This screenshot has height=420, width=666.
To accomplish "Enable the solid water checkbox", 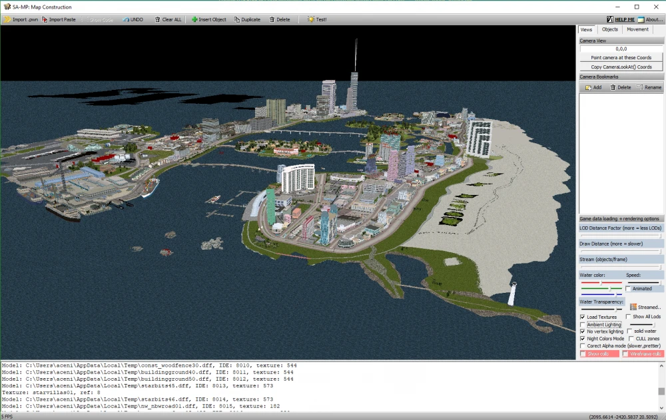I will click(629, 331).
